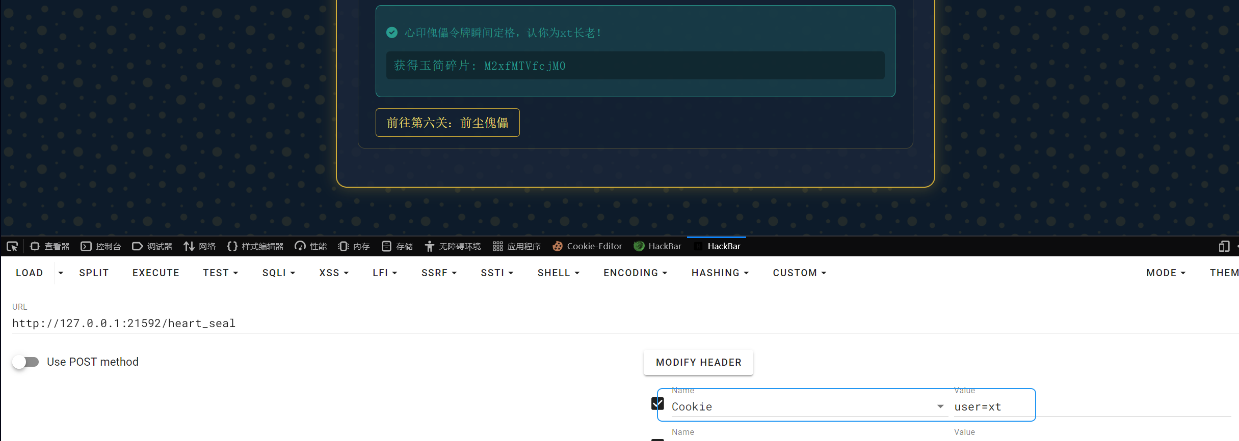
Task: Open the Storage (存储) tab
Action: tap(397, 247)
